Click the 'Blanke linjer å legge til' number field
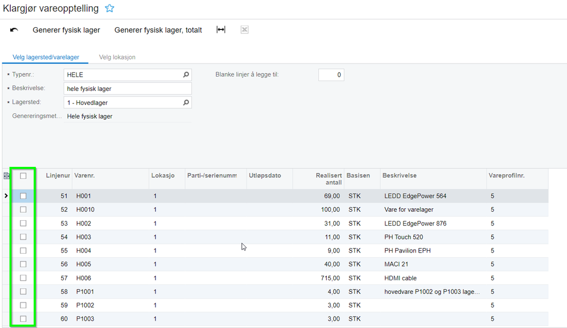Image resolution: width=567 pixels, height=328 pixels. click(x=331, y=75)
